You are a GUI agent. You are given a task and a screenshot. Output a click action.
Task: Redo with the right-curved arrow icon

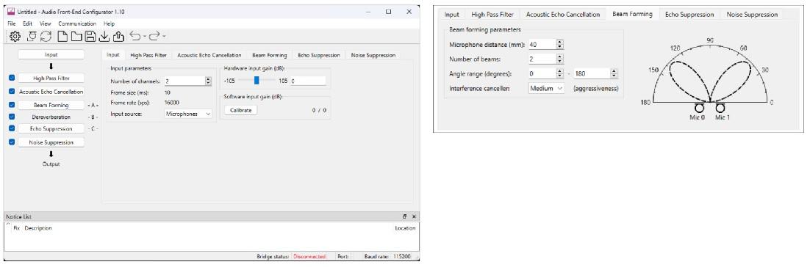[154, 36]
